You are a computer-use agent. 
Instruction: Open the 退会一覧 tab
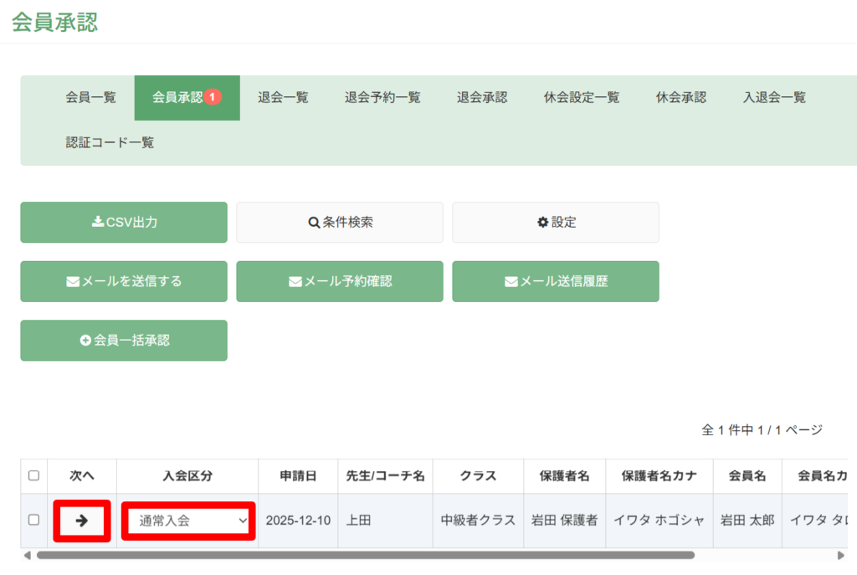[x=283, y=98]
